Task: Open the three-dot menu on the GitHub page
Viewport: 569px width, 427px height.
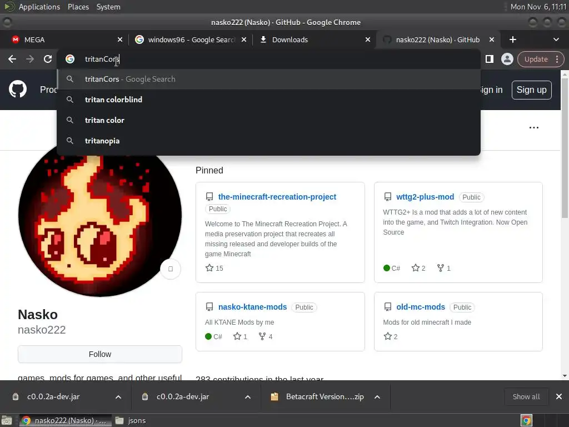Action: point(534,127)
